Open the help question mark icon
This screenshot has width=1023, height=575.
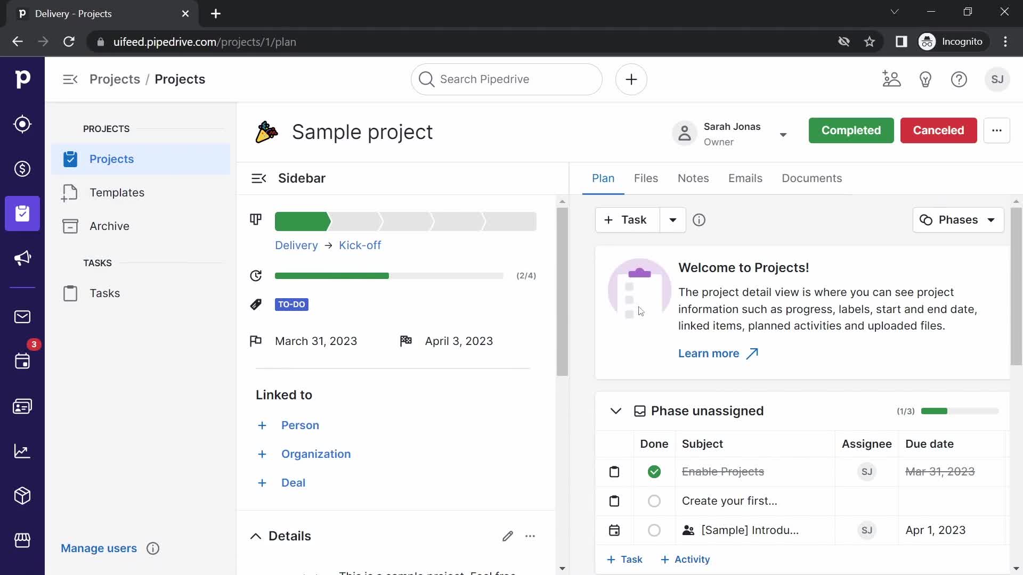959,79
